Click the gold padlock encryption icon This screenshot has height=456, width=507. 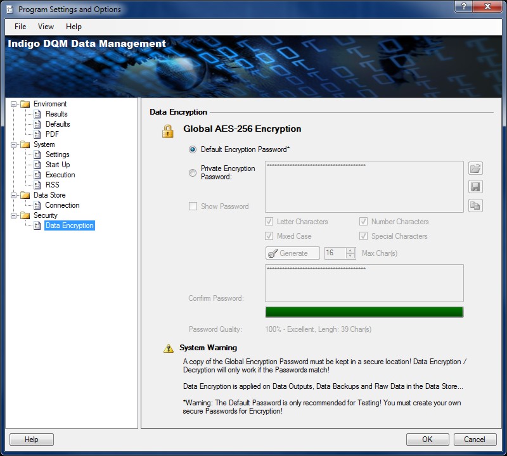(168, 131)
